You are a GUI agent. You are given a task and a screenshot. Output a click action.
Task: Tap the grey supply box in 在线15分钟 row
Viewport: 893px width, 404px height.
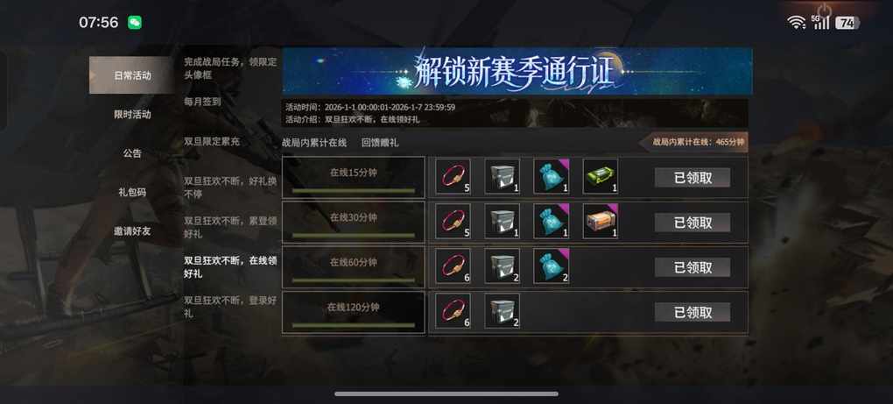[503, 177]
